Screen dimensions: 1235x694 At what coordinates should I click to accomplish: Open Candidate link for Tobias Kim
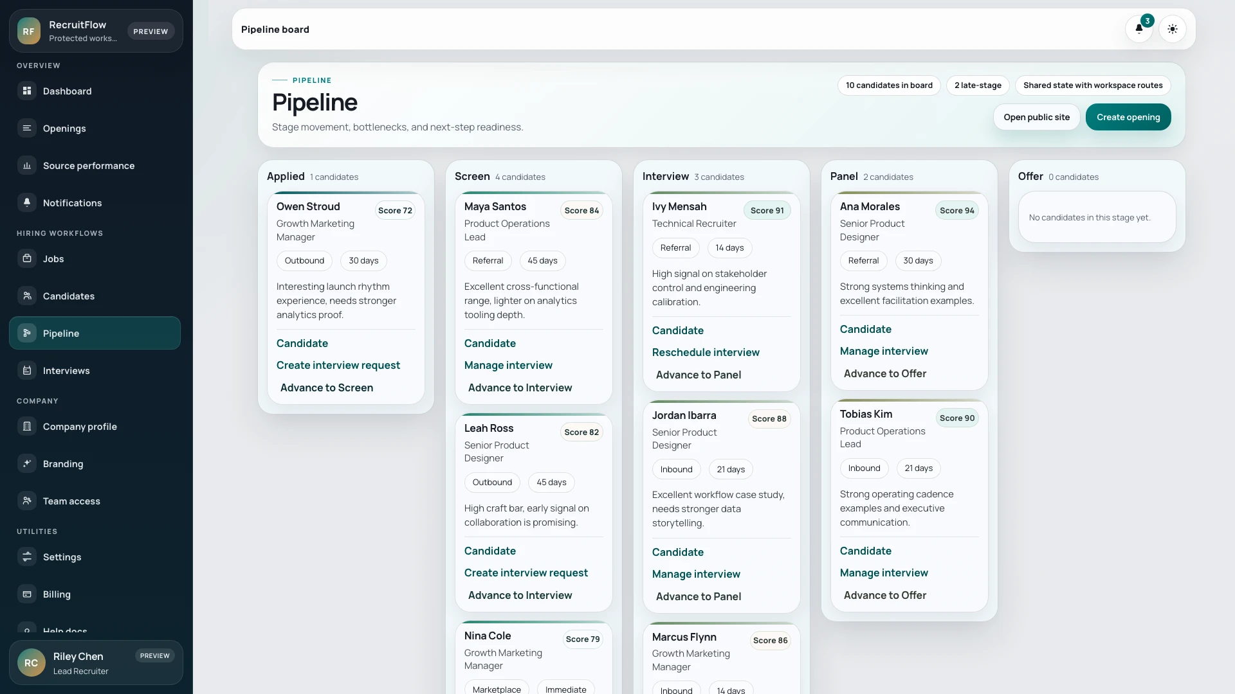(x=866, y=551)
